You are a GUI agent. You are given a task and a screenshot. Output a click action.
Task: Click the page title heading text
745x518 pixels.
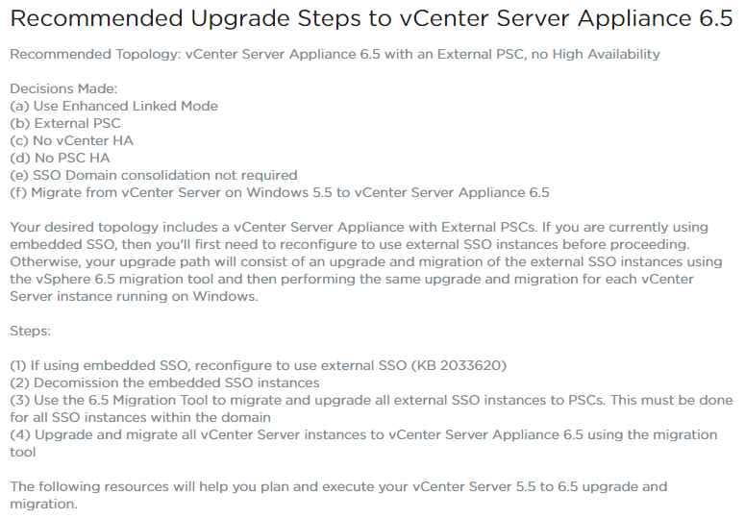point(371,19)
